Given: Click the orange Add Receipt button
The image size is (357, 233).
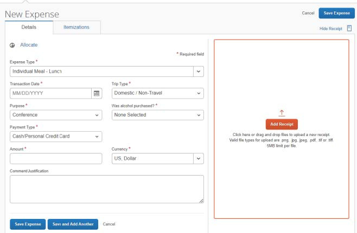Looking at the screenshot, I should pyautogui.click(x=281, y=124).
